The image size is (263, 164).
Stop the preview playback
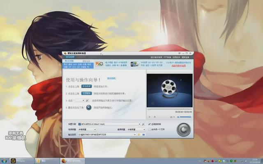(x=155, y=117)
